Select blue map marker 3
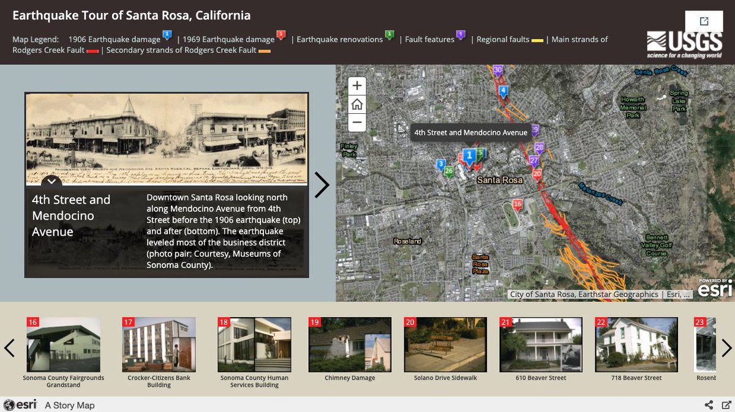This screenshot has height=412, width=735. (440, 165)
